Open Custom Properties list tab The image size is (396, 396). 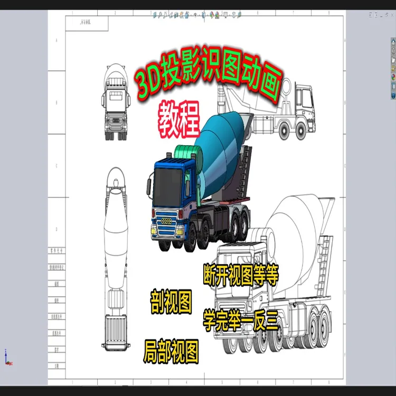click(x=393, y=87)
